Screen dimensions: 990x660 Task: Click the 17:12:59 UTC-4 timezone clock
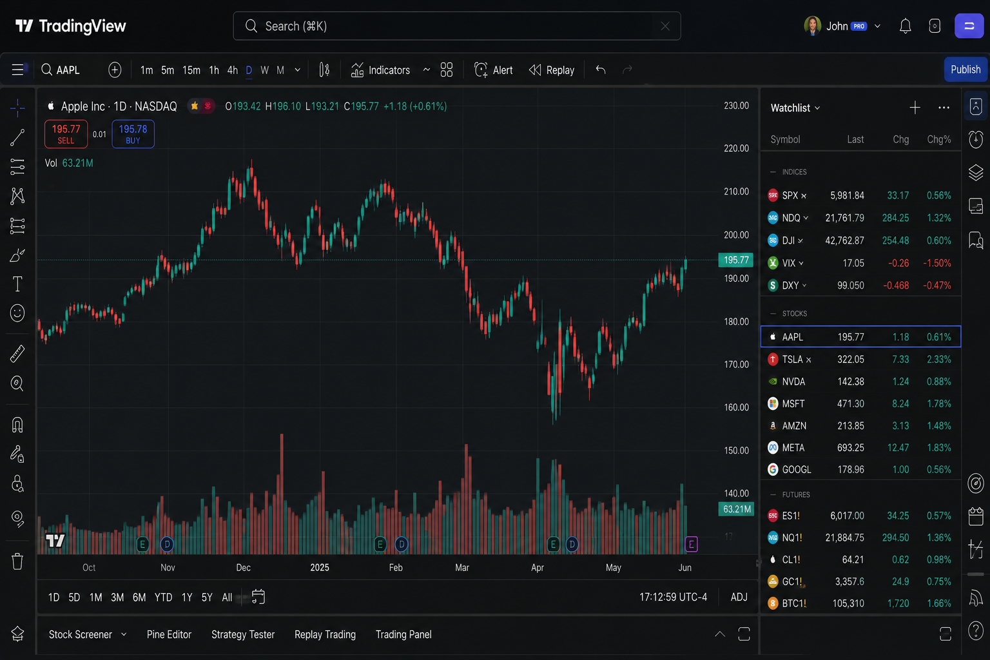point(673,597)
